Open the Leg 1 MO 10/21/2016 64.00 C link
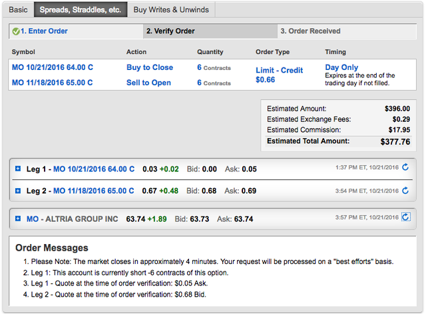Viewport: 426px width, 314px height. [93, 169]
